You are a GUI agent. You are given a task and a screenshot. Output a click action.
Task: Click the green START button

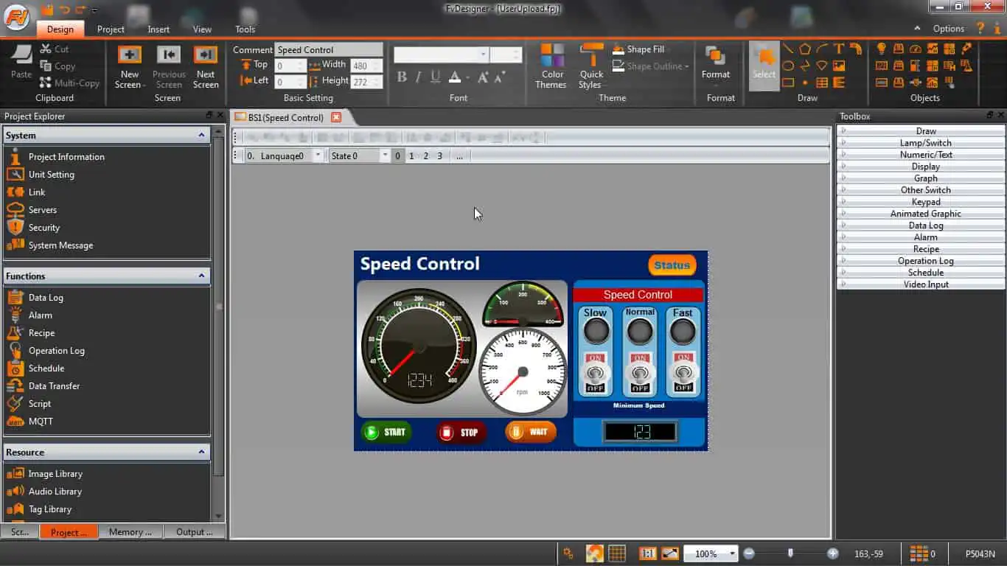386,433
